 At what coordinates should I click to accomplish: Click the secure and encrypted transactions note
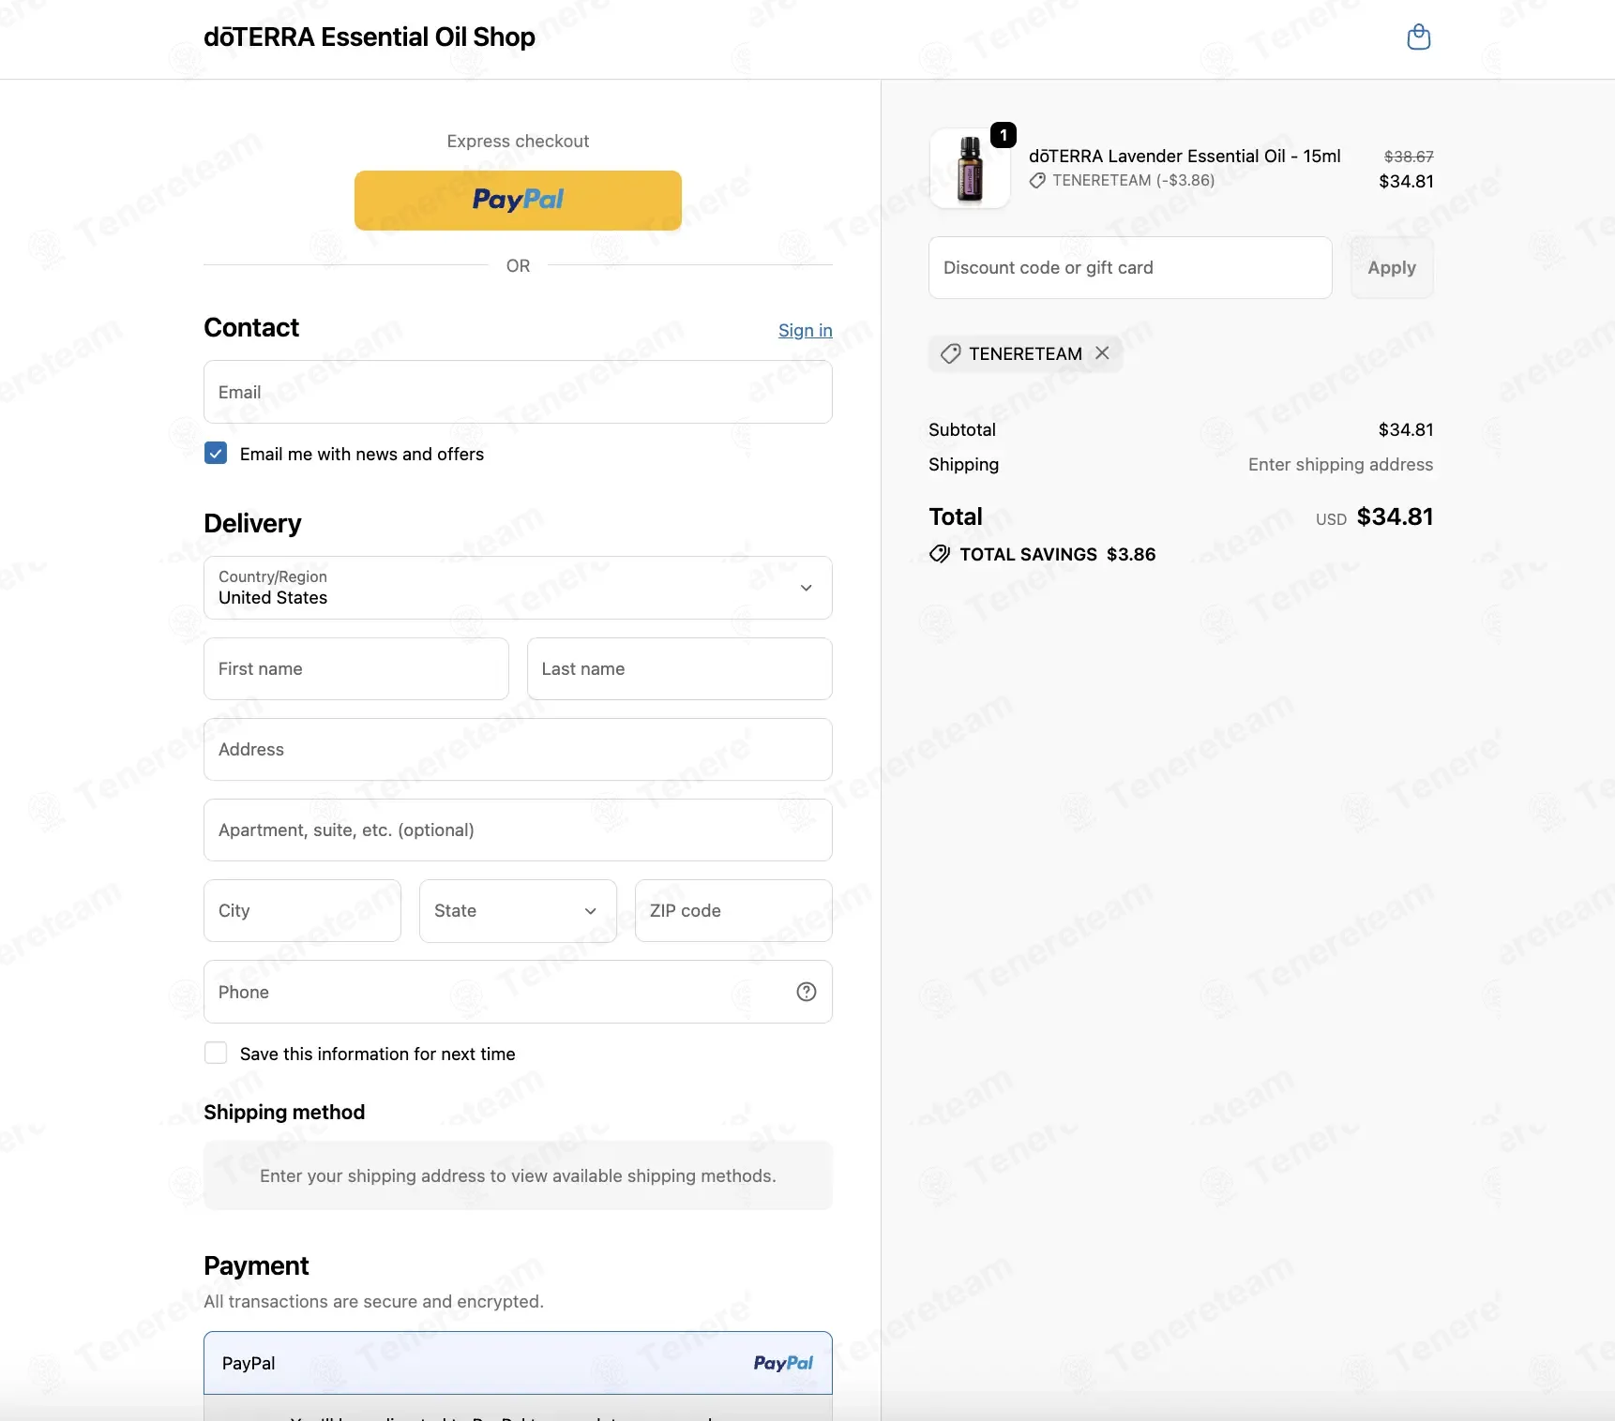point(374,1302)
